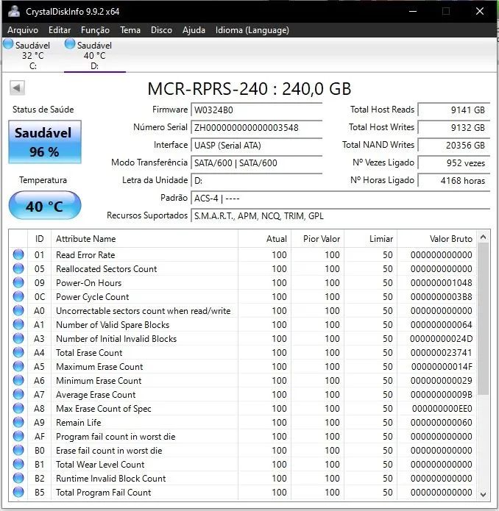Select the C: disk tab at 32 °C

(x=32, y=55)
